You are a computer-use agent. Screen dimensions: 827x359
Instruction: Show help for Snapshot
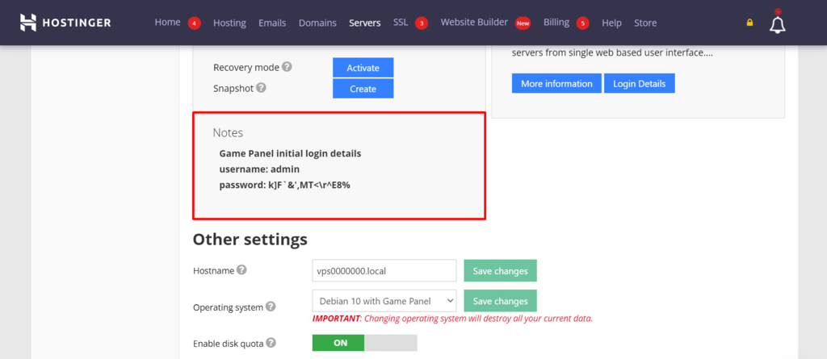click(261, 88)
